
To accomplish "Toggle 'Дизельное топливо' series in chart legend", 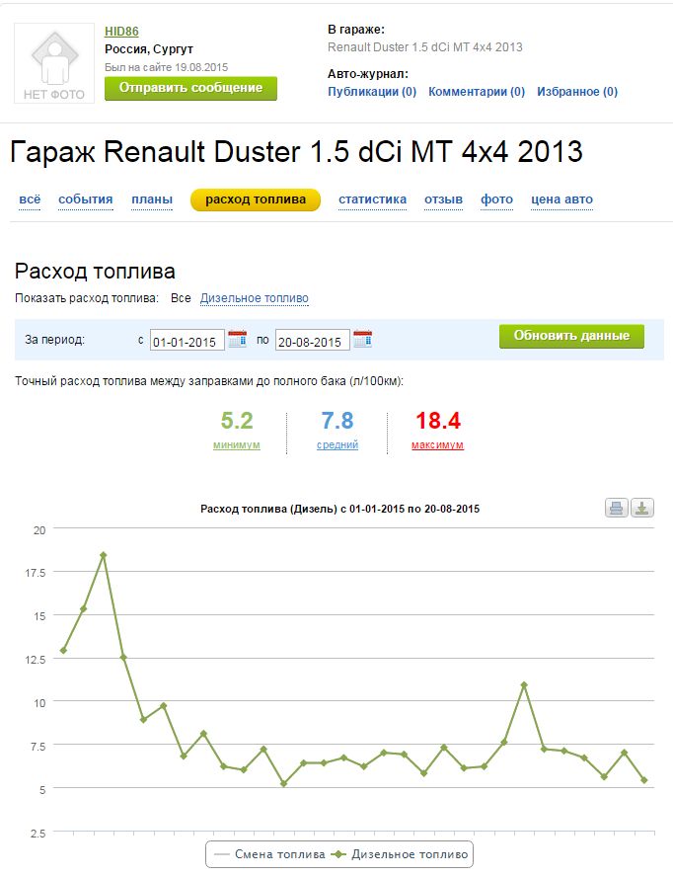I will pyautogui.click(x=400, y=854).
